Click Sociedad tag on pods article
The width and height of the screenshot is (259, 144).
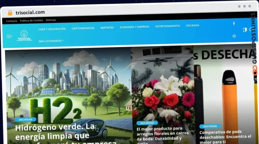[210, 126]
